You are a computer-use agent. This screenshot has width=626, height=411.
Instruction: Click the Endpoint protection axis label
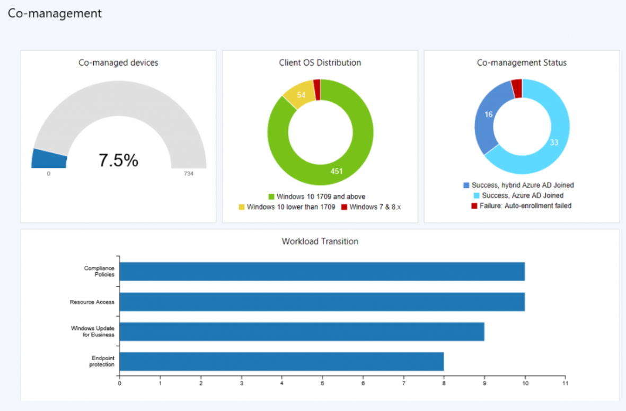click(x=102, y=362)
